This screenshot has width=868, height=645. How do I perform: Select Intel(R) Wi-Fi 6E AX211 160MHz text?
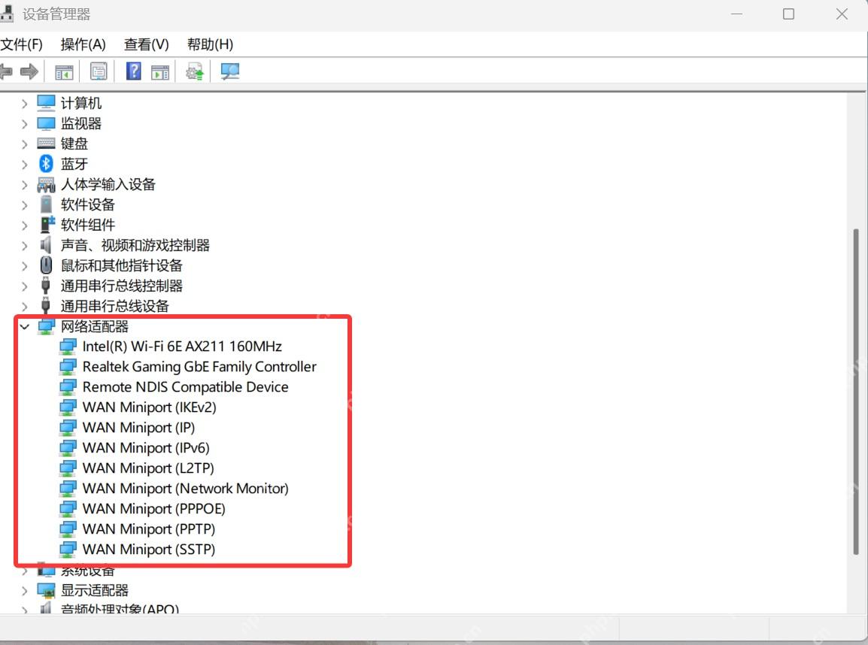(x=182, y=347)
